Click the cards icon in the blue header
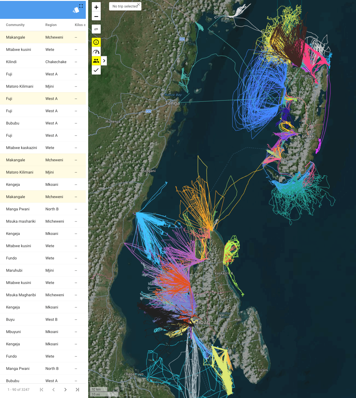 (76, 10)
